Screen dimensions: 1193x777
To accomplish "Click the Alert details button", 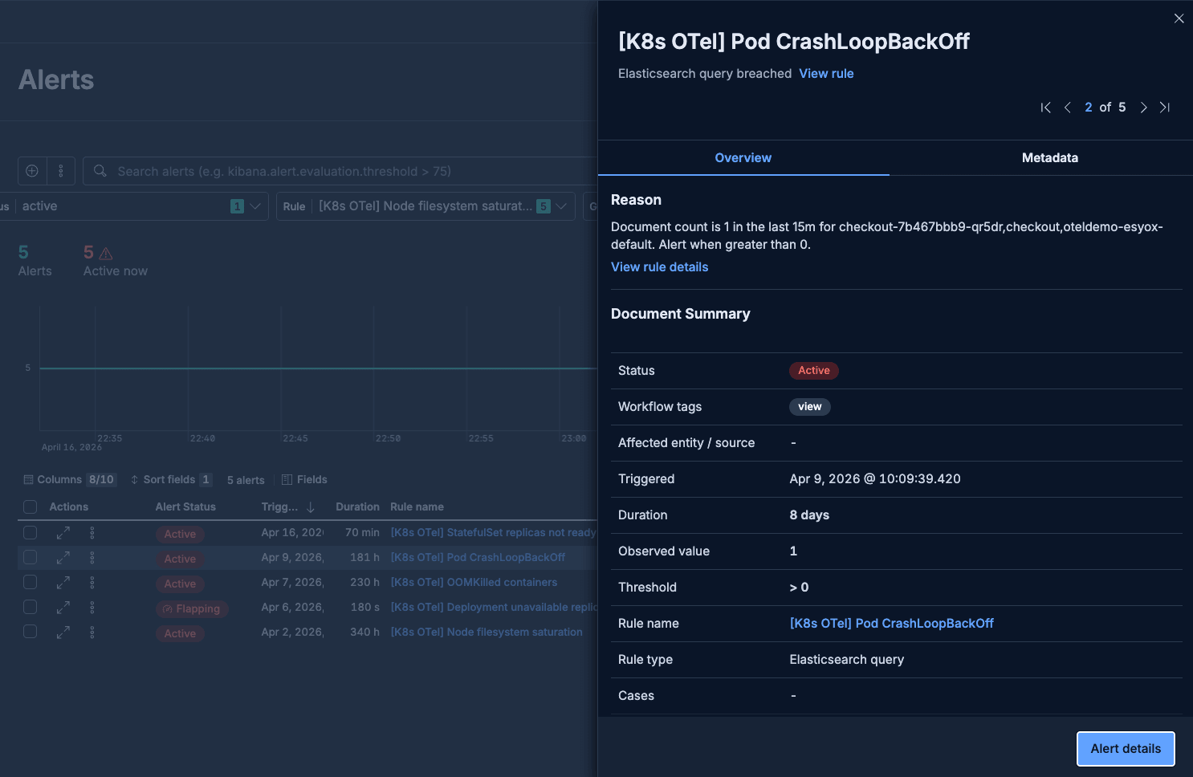I will (1126, 748).
